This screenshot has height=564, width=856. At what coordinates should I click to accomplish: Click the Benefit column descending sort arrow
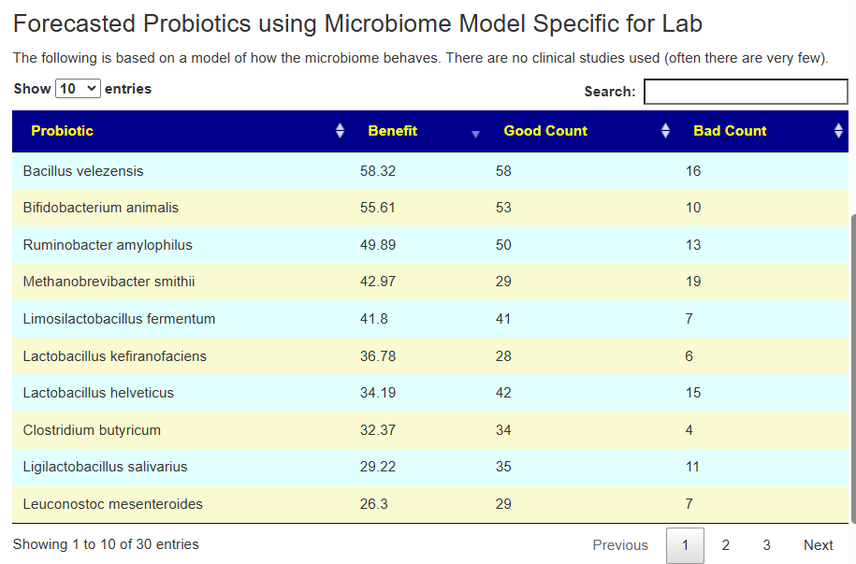475,134
